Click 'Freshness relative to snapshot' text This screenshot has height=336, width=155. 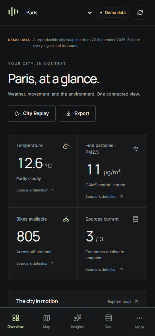[105, 255]
